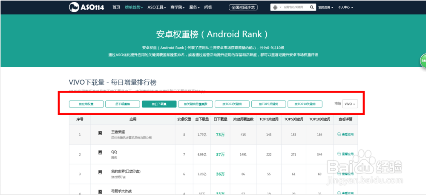426x195 pixels.
Task: Click the 415 keyword coverage cell
Action: click(x=243, y=135)
